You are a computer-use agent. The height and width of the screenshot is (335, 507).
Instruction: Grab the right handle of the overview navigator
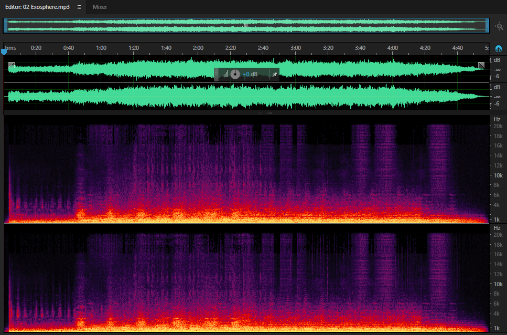(487, 25)
